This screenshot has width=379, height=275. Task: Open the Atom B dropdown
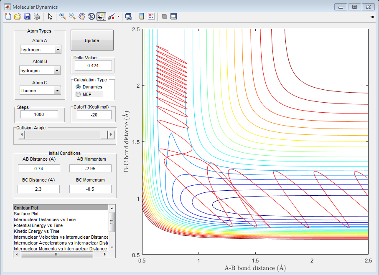point(57,71)
